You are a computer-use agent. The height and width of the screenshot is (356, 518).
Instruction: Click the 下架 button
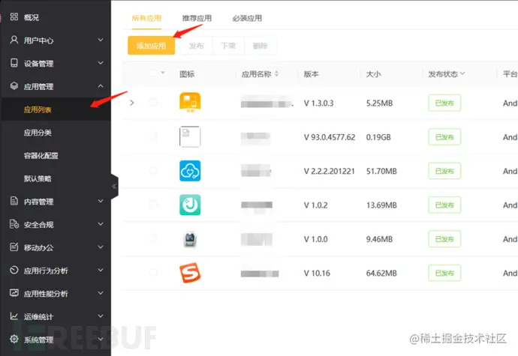click(228, 46)
